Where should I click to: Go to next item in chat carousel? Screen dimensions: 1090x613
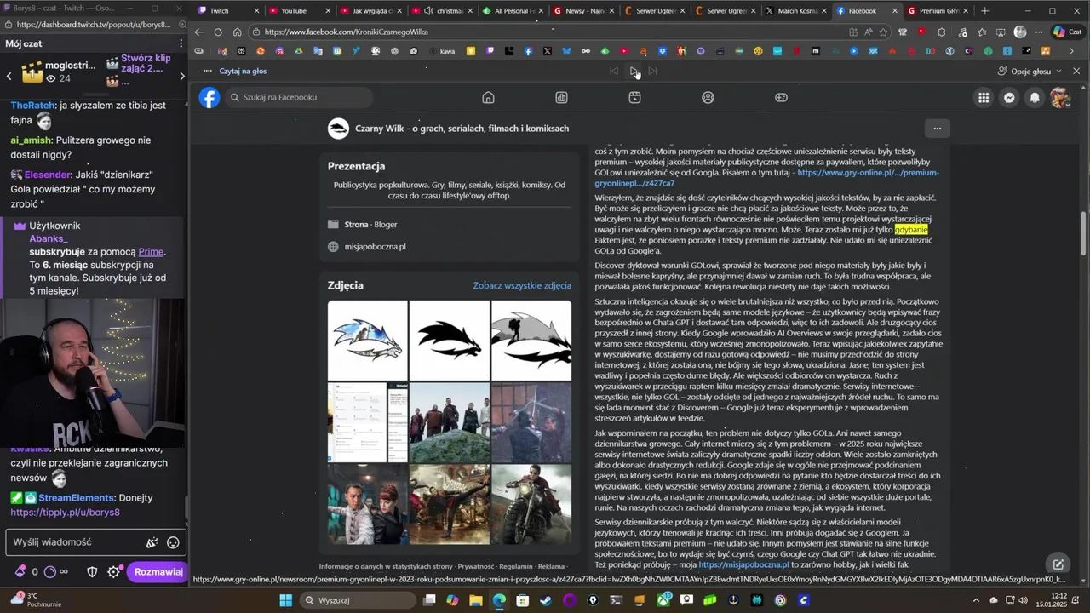click(181, 76)
